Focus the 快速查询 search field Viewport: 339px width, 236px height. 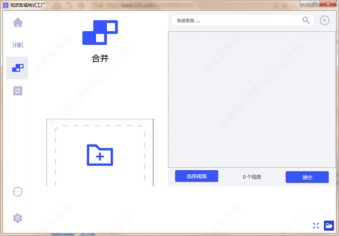(x=242, y=20)
